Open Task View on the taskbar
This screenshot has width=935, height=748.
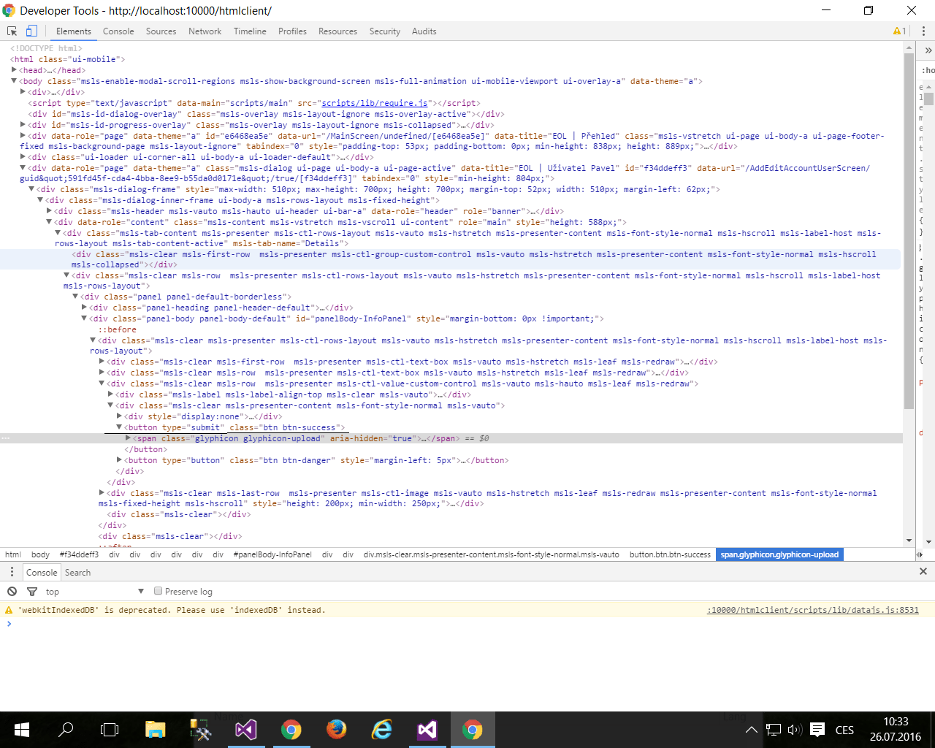pos(110,730)
